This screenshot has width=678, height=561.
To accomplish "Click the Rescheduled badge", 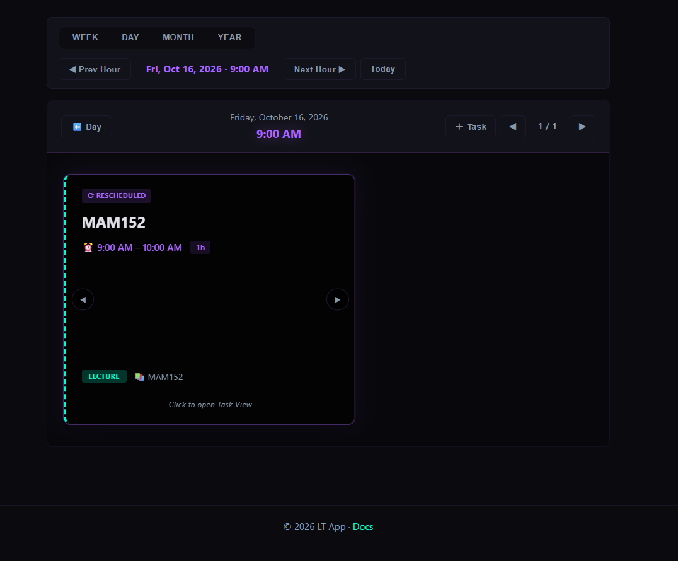I will [117, 195].
